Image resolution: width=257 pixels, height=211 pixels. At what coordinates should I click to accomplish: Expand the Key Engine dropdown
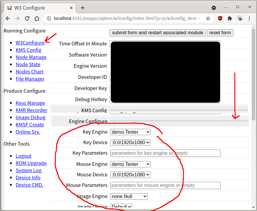click(130, 132)
